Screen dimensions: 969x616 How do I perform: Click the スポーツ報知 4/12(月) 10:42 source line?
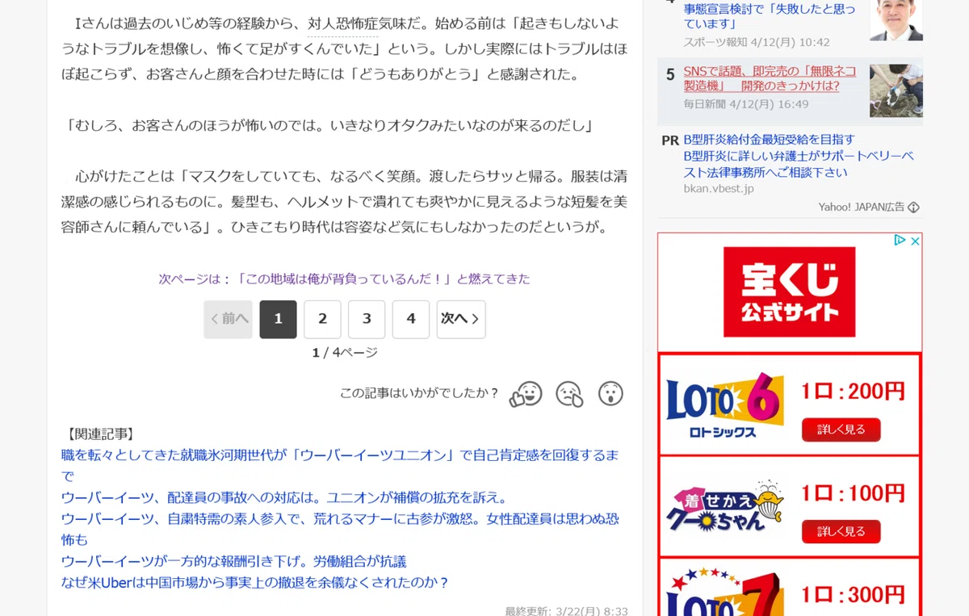coord(757,42)
